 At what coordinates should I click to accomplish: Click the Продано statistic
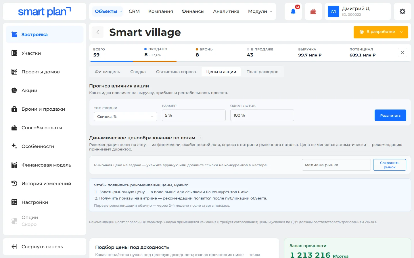pyautogui.click(x=156, y=52)
